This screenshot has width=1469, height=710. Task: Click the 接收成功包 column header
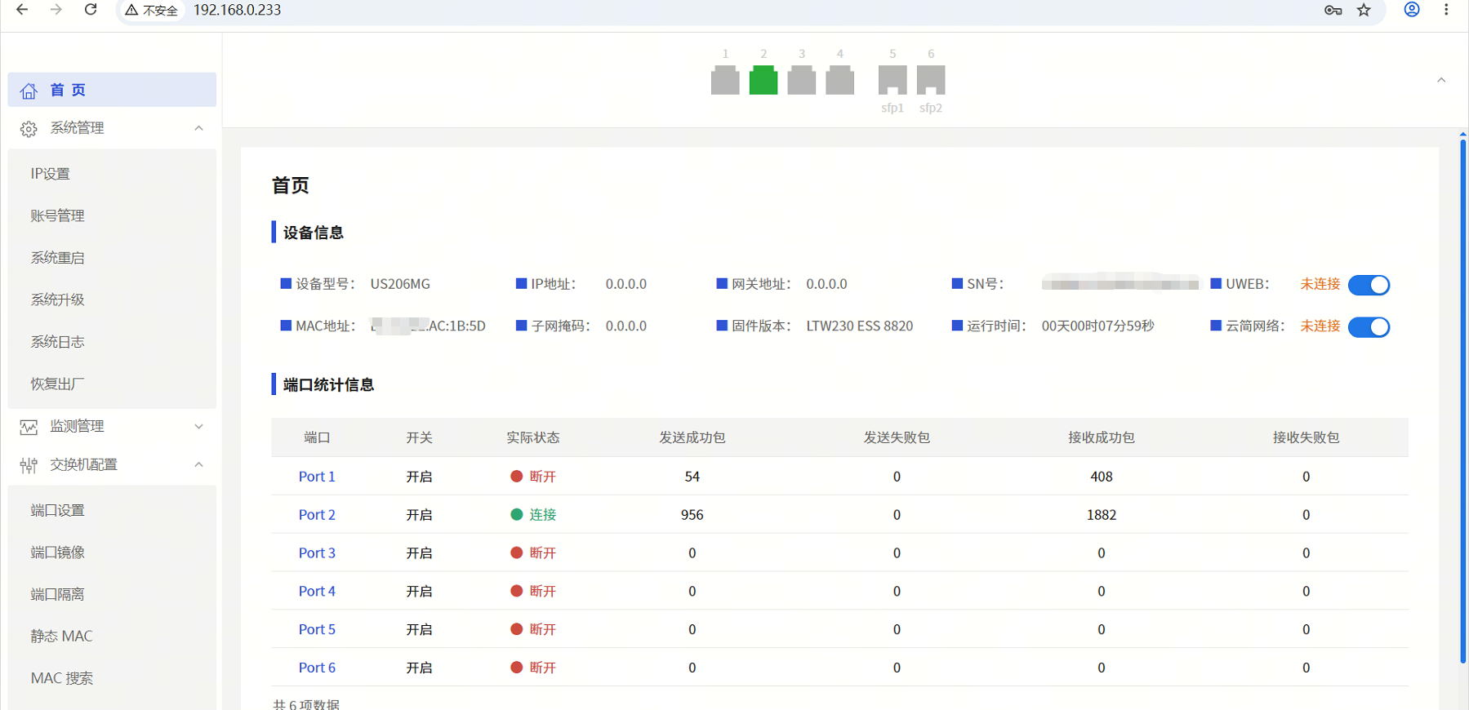[1102, 438]
